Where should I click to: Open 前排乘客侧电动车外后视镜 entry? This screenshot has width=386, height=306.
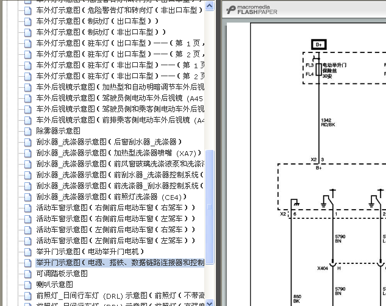tap(120, 120)
